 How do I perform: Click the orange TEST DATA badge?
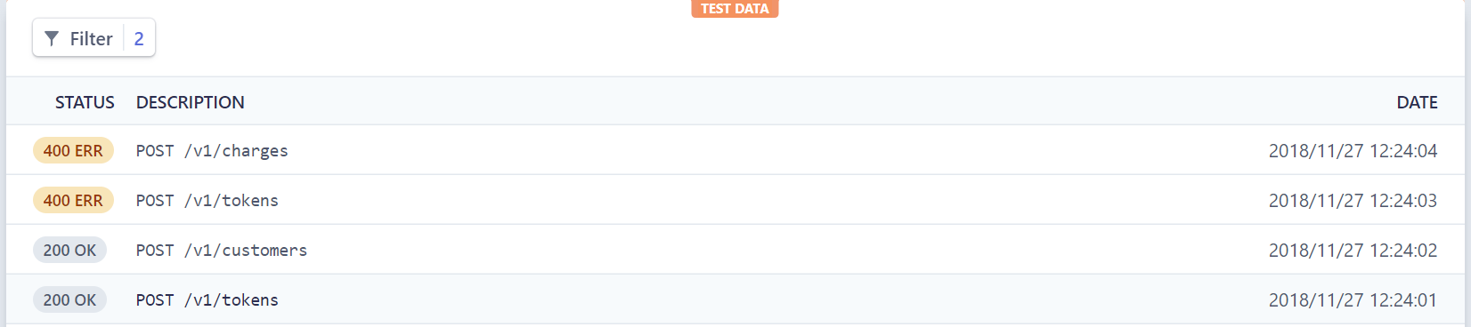(x=735, y=9)
